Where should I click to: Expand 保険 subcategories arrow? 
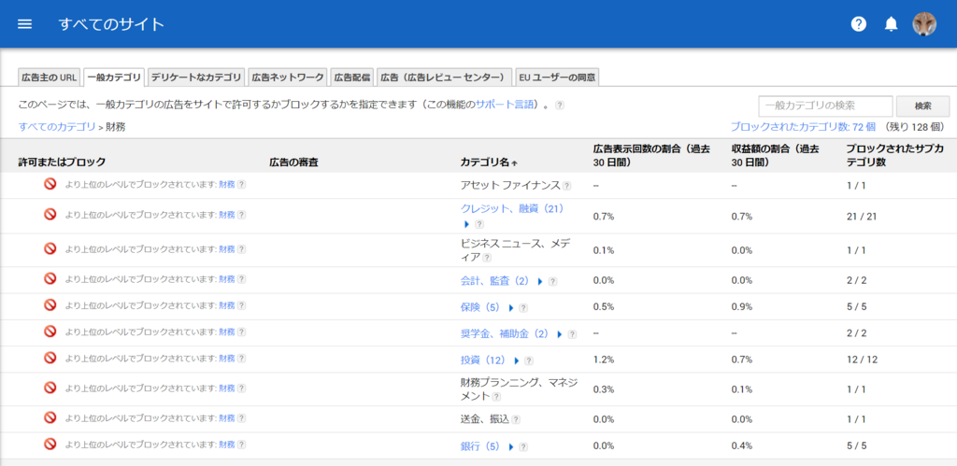(511, 308)
